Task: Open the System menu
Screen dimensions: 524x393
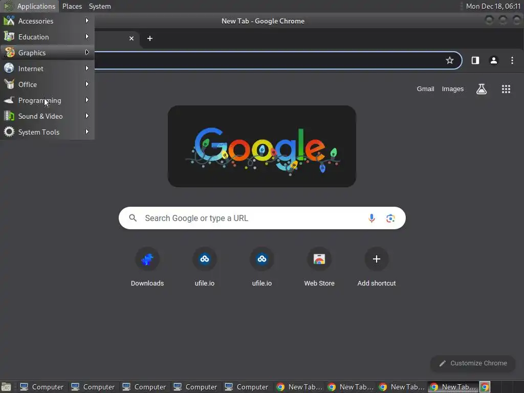Action: [100, 6]
